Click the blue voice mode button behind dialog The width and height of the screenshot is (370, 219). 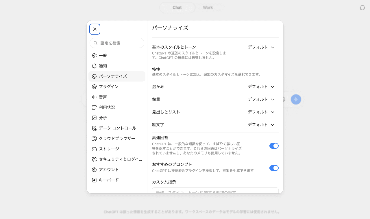[296, 99]
